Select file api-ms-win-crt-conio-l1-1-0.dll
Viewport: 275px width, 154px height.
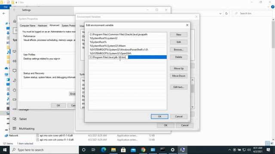(57, 140)
